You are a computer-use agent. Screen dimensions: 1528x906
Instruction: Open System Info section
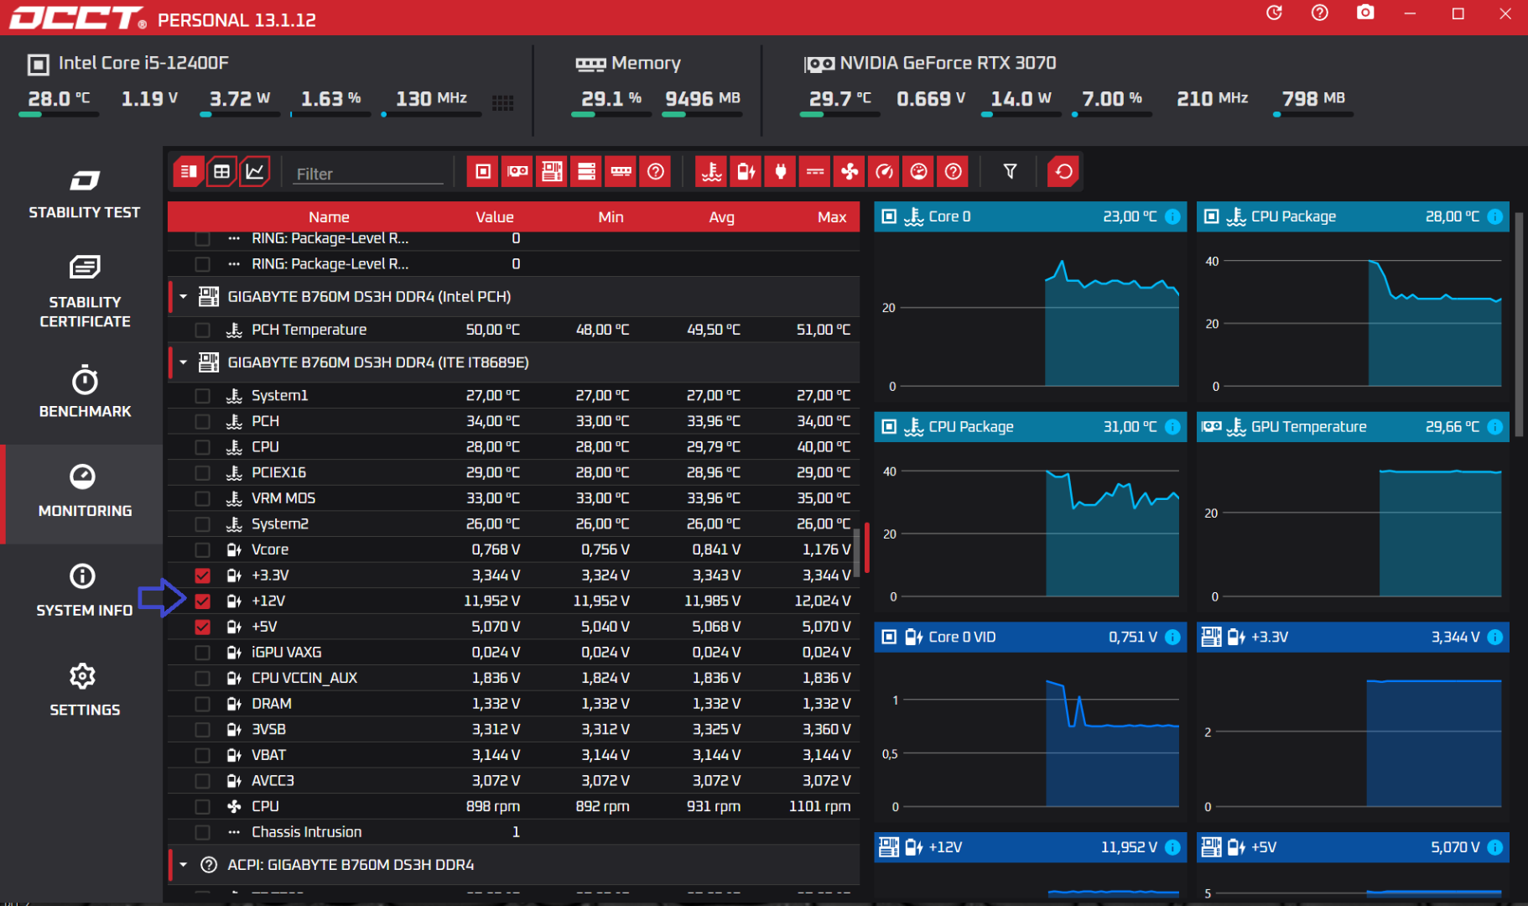(x=84, y=591)
